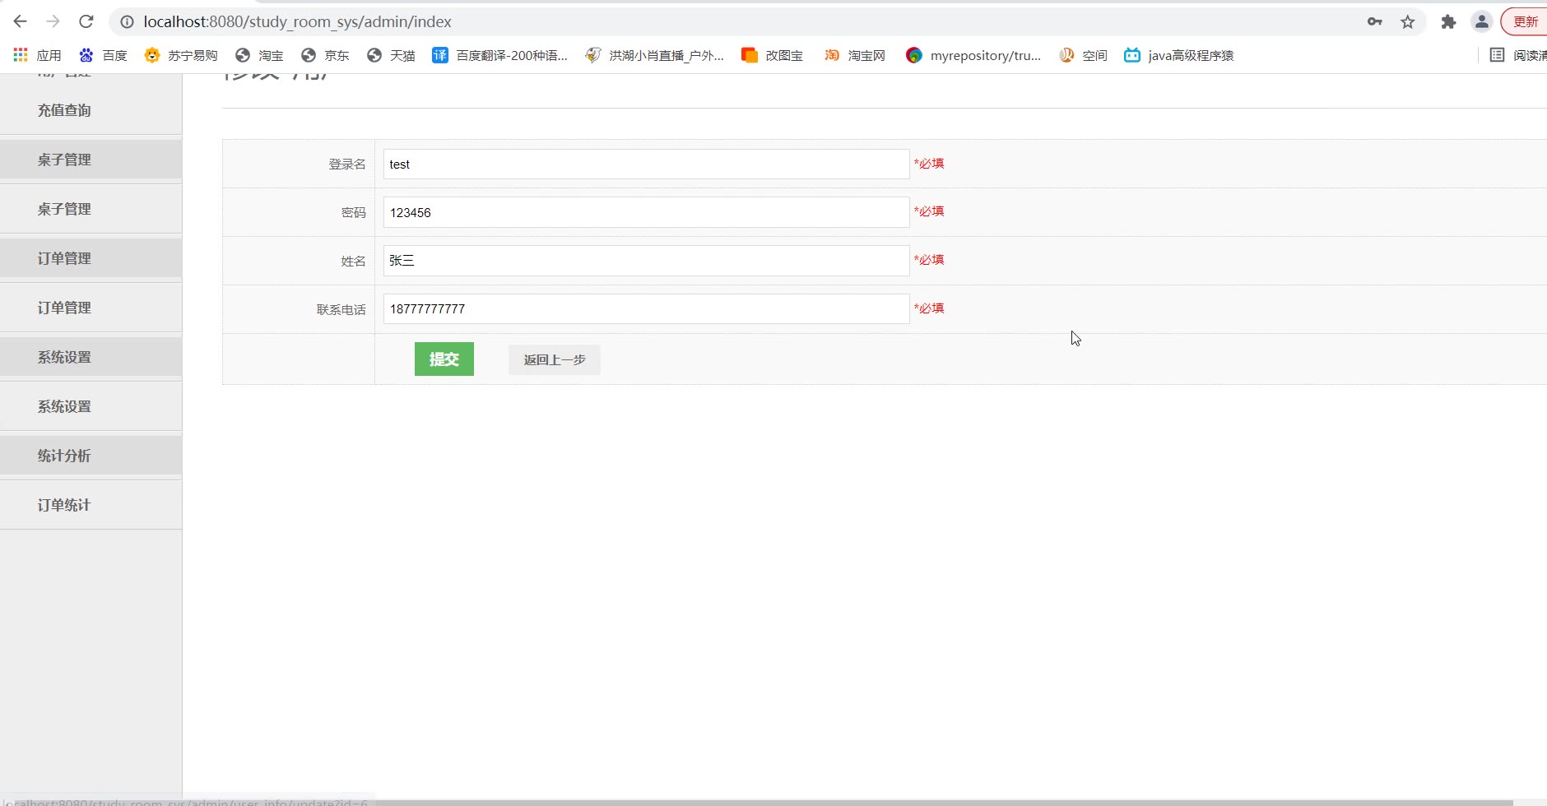This screenshot has height=806, width=1547.
Task: Click the *必填 note beside 姓名
Action: tap(929, 260)
